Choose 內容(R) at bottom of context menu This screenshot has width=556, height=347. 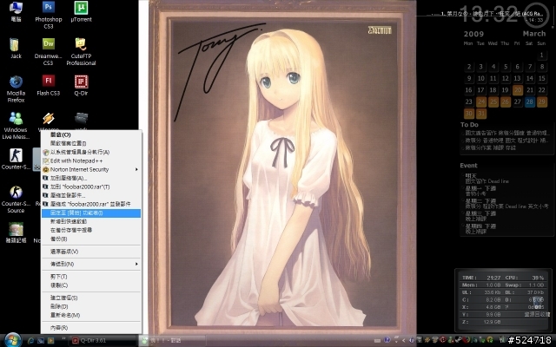point(91,328)
